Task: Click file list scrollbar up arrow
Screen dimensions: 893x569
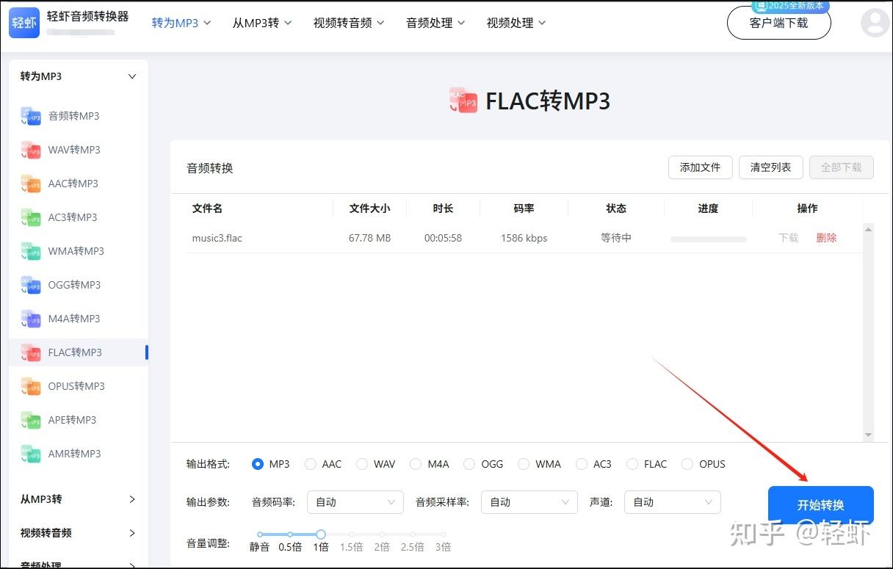Action: (869, 229)
